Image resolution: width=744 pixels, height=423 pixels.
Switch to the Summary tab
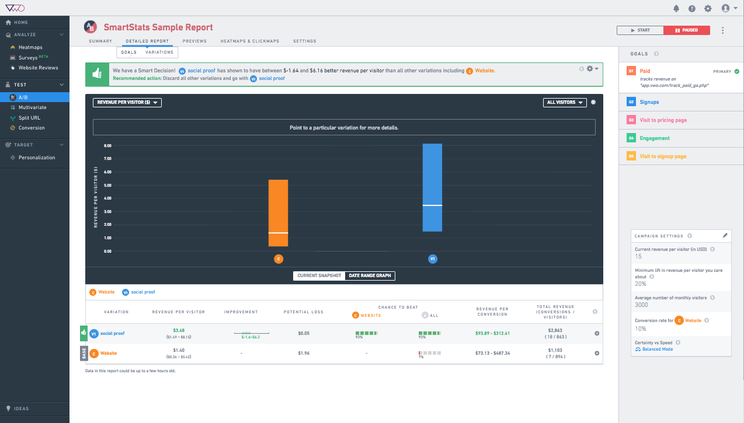[x=100, y=41]
